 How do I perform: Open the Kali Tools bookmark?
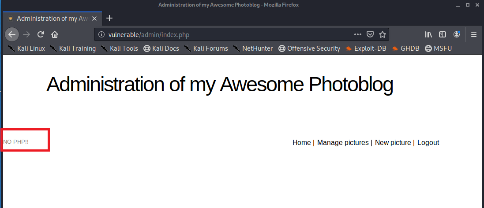(120, 48)
